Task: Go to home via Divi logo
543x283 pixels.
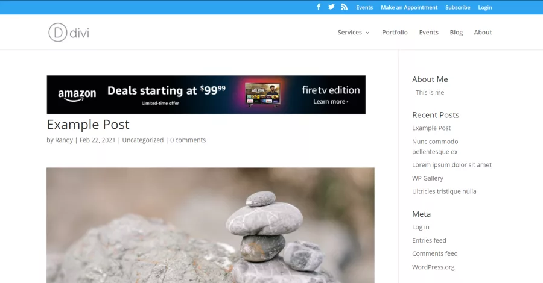Action: coord(69,33)
